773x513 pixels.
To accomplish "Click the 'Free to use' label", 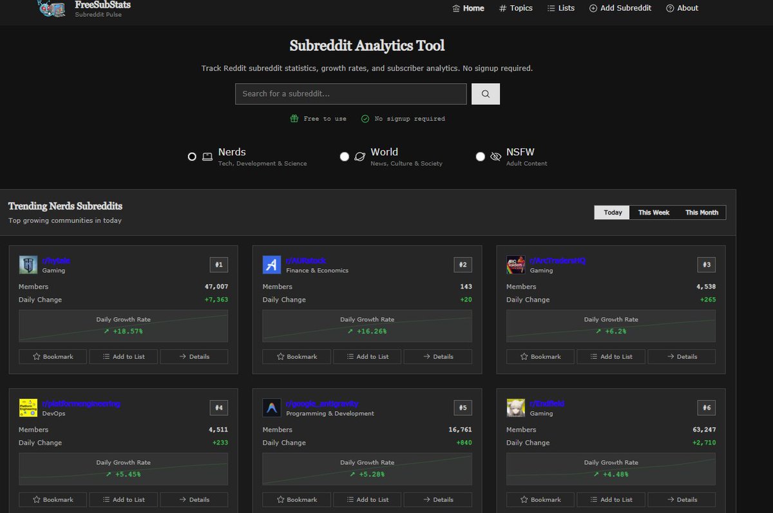I will click(x=325, y=119).
